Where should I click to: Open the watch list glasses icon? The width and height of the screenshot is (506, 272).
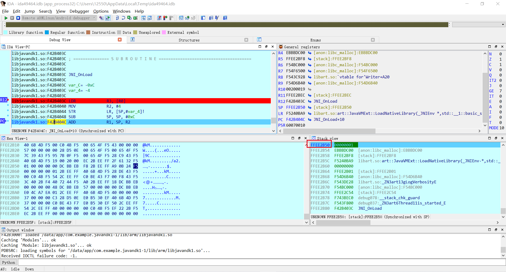click(x=181, y=18)
